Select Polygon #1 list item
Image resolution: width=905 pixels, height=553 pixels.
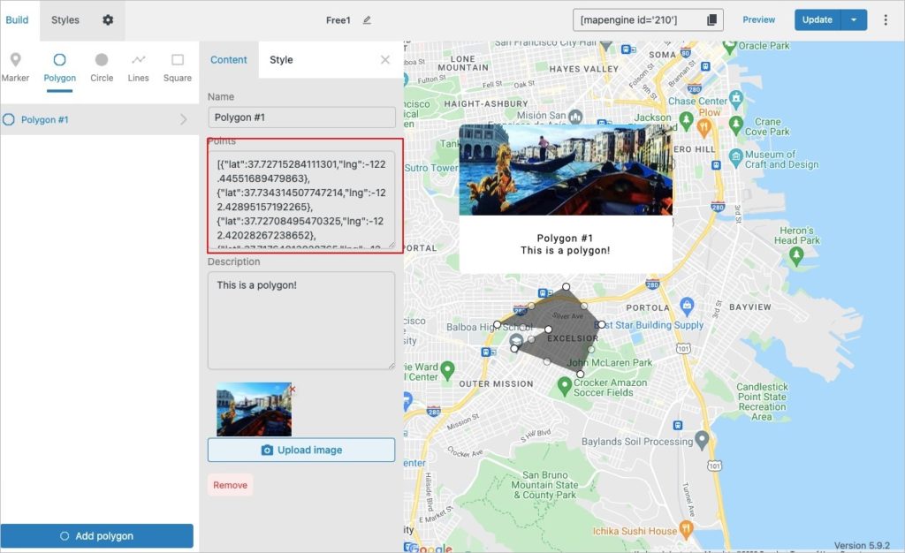99,119
